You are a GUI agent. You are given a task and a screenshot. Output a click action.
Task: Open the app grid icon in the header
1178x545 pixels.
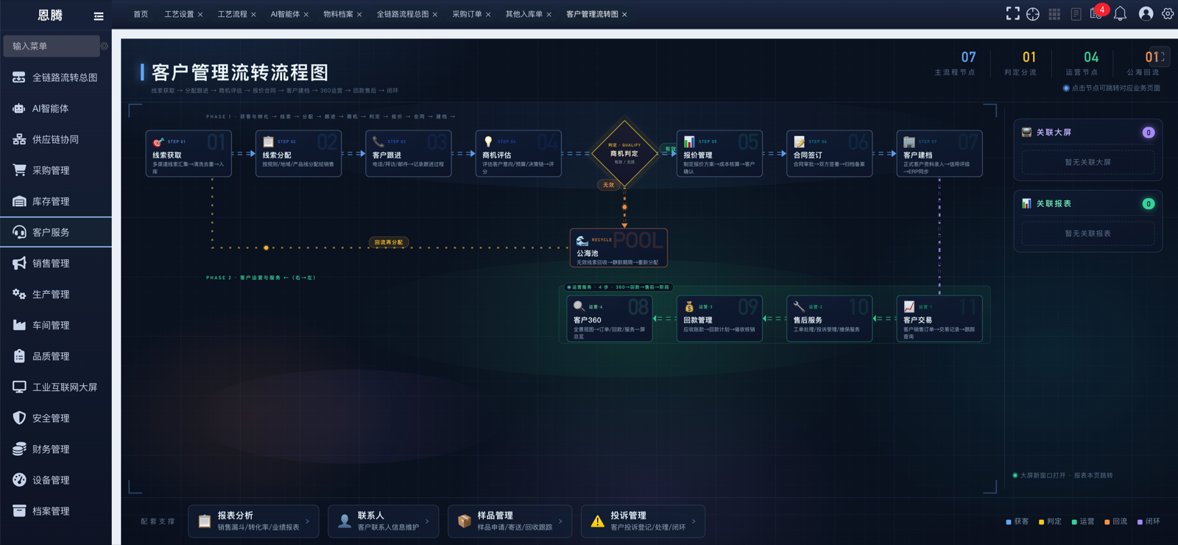pos(1054,14)
